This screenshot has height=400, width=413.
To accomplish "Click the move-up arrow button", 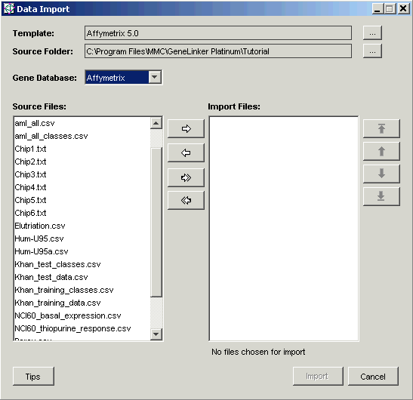I will click(381, 151).
